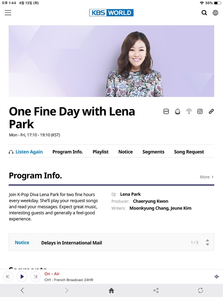Show previous notice with up arrow
223x297 pixels.
click(x=207, y=240)
